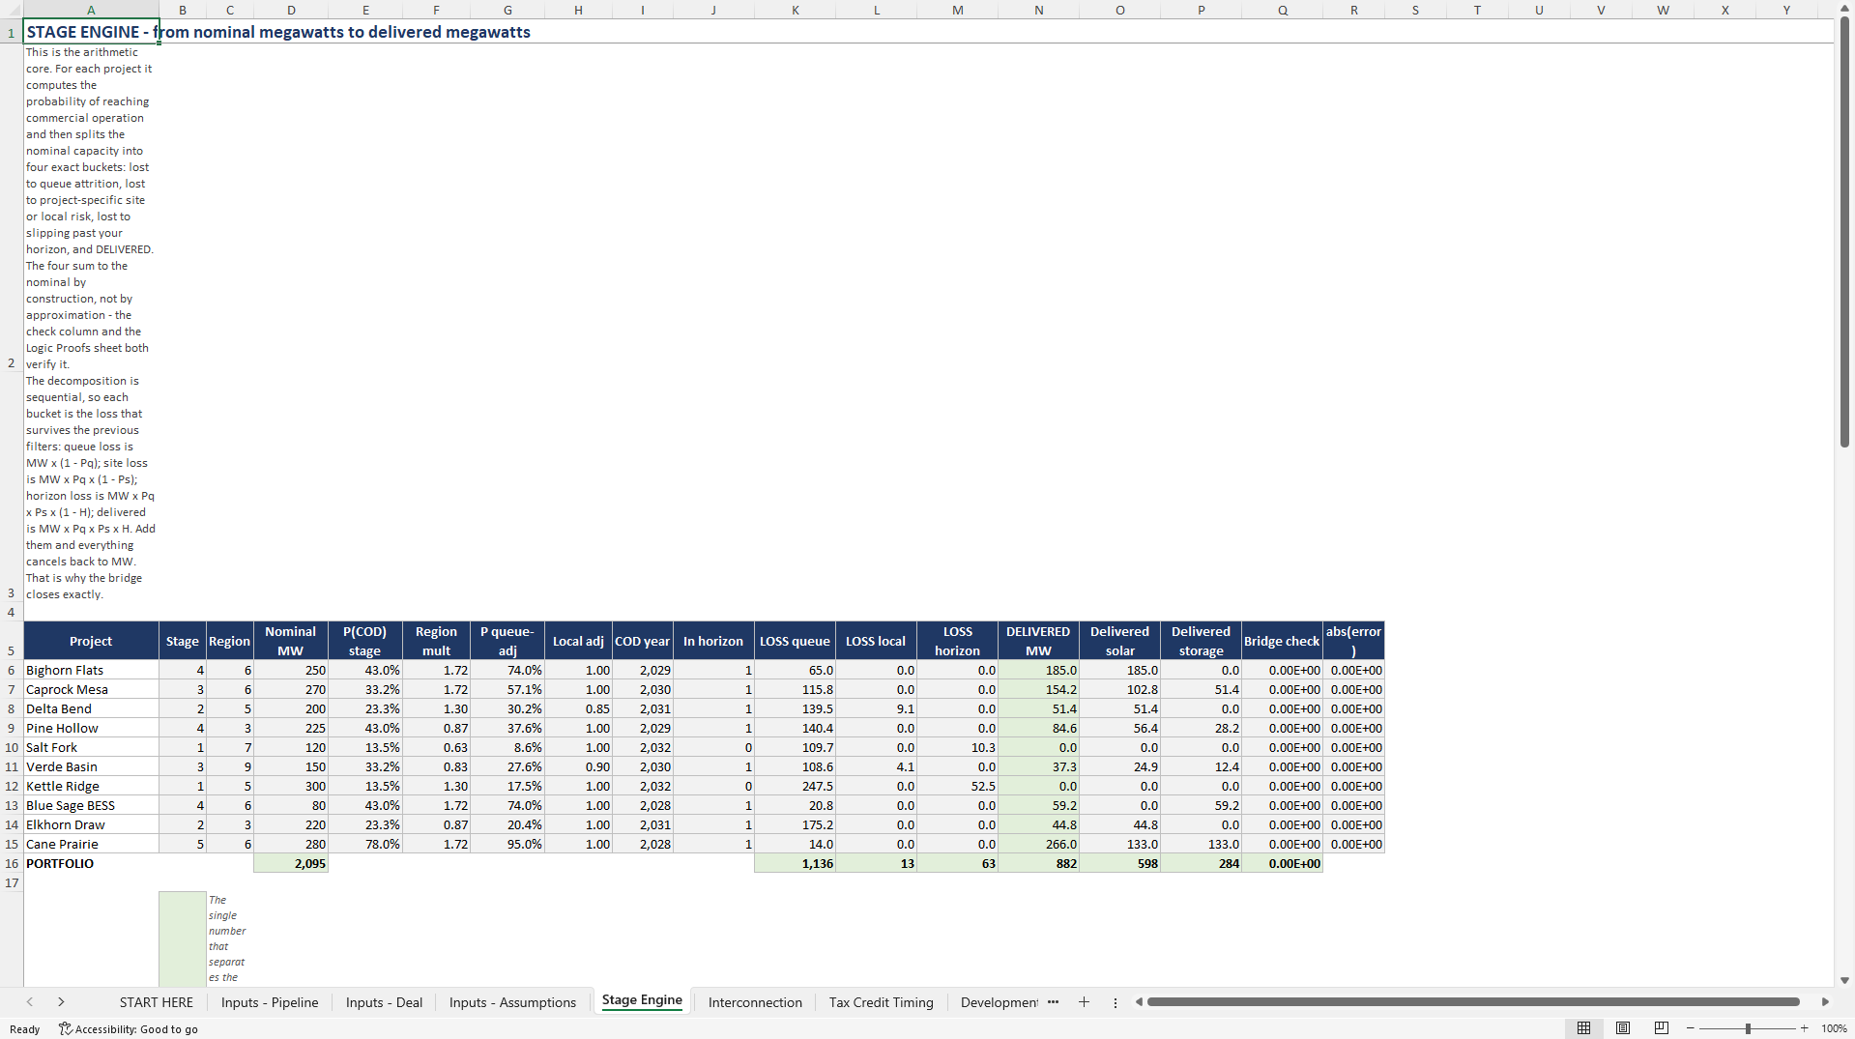The height and width of the screenshot is (1039, 1855).
Task: Go to Interconnection sheet tab
Action: point(755,1002)
